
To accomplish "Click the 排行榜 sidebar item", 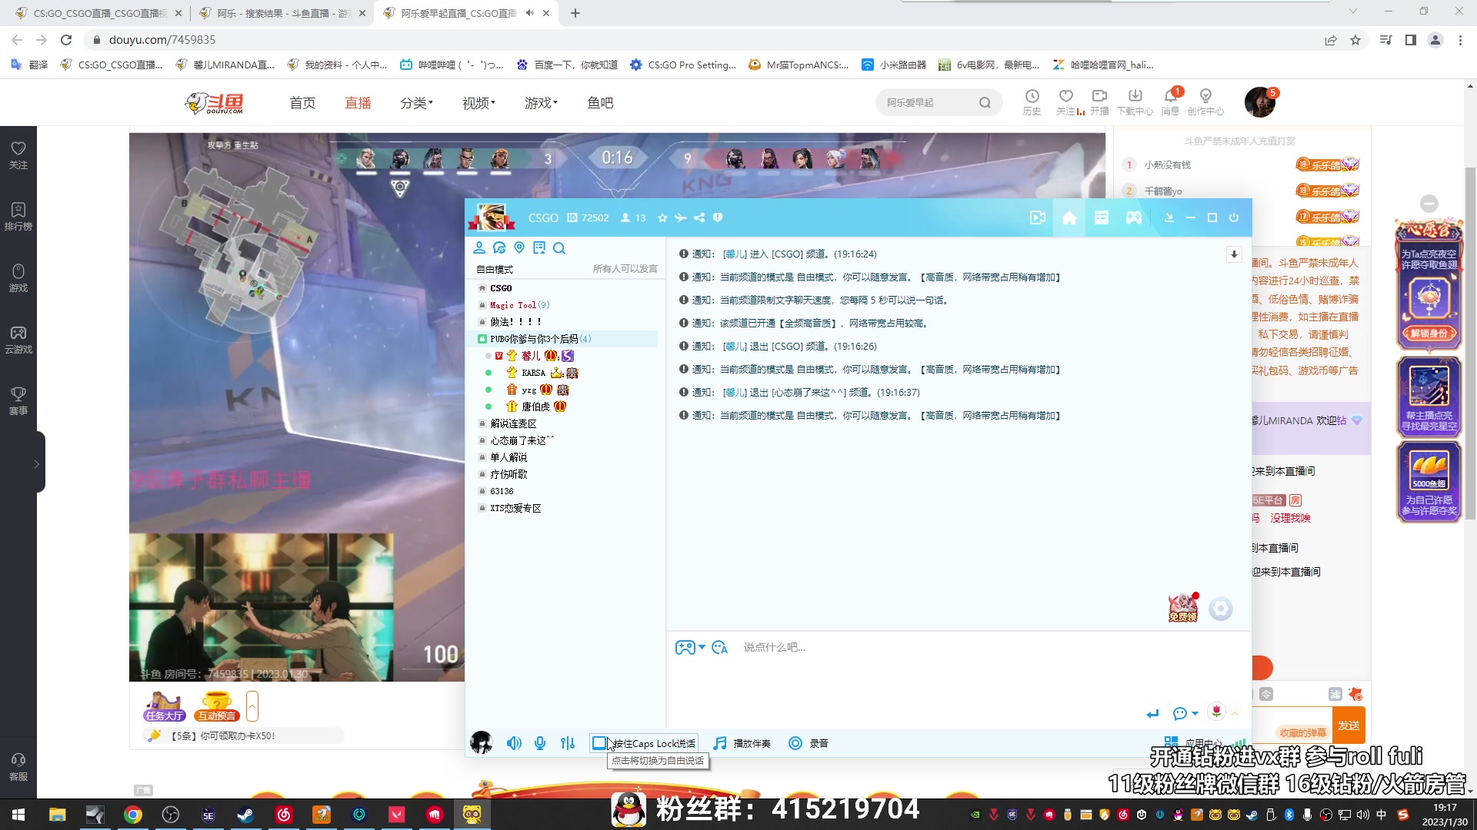I will [x=18, y=217].
